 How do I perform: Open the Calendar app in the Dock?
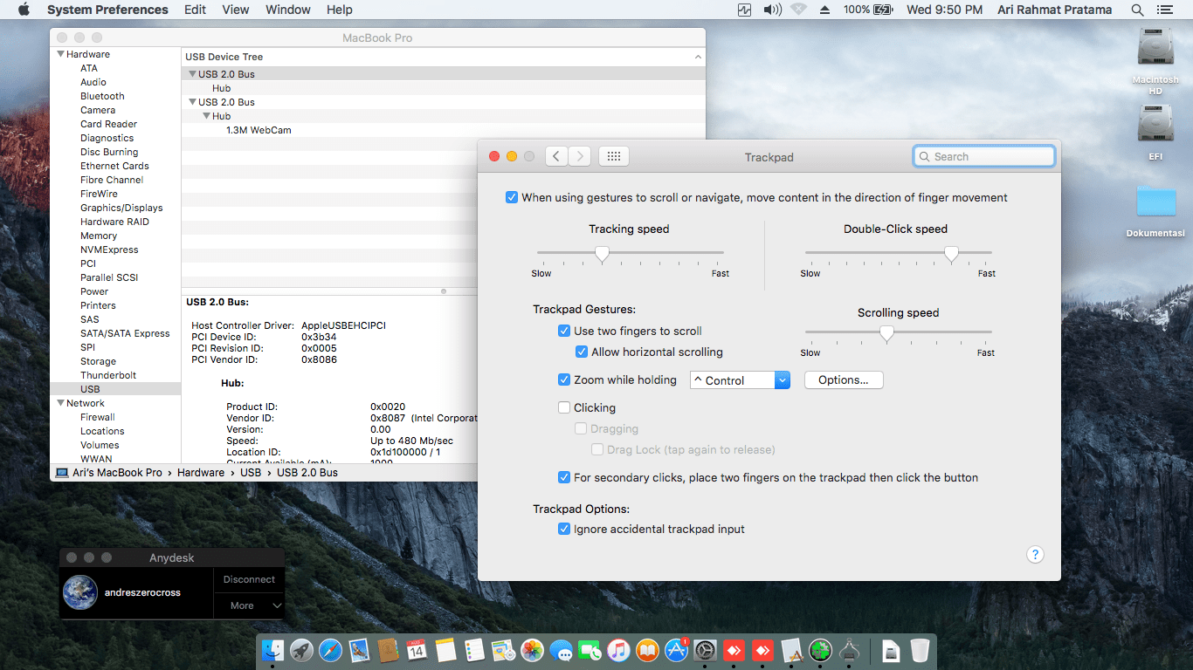coord(417,650)
